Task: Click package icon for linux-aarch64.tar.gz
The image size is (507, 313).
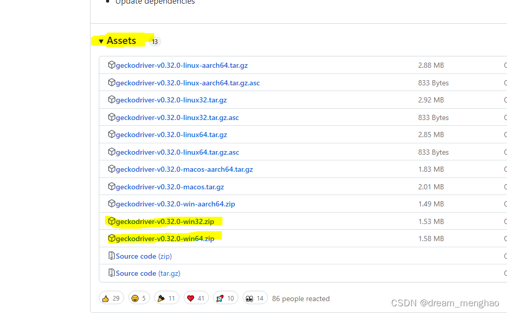Action: point(112,65)
